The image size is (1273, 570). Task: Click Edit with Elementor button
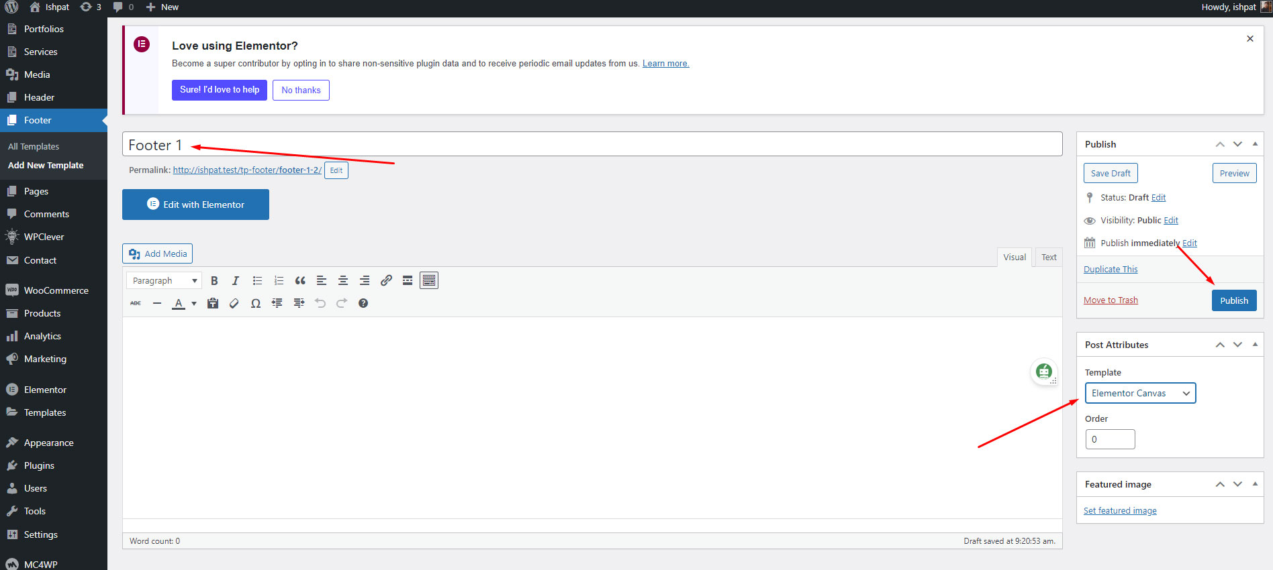click(x=195, y=205)
